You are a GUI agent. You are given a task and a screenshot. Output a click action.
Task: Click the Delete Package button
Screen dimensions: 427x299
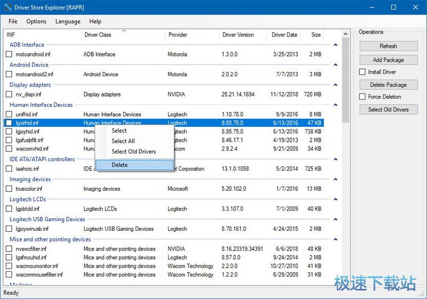pyautogui.click(x=389, y=85)
